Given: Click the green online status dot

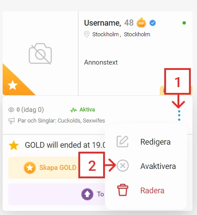Looking at the screenshot, I should pos(184,23).
